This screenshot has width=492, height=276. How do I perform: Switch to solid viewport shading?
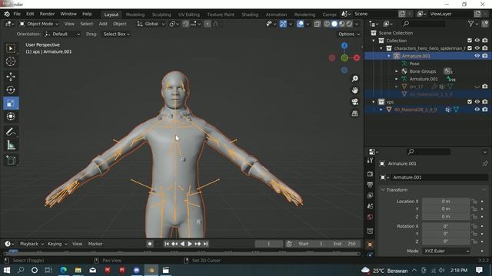point(334,24)
